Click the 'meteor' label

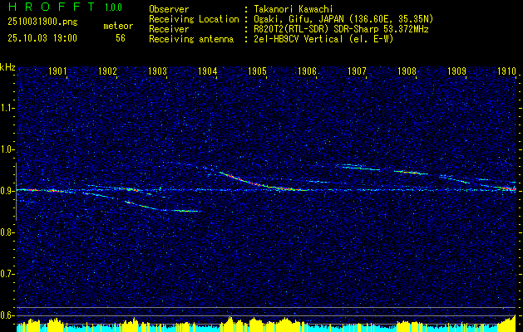[x=118, y=27]
